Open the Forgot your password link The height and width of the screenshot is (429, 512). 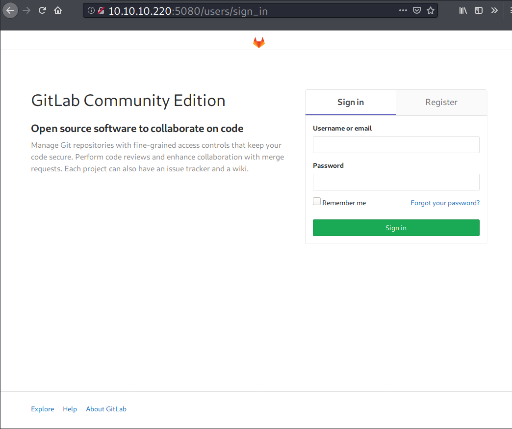[445, 203]
